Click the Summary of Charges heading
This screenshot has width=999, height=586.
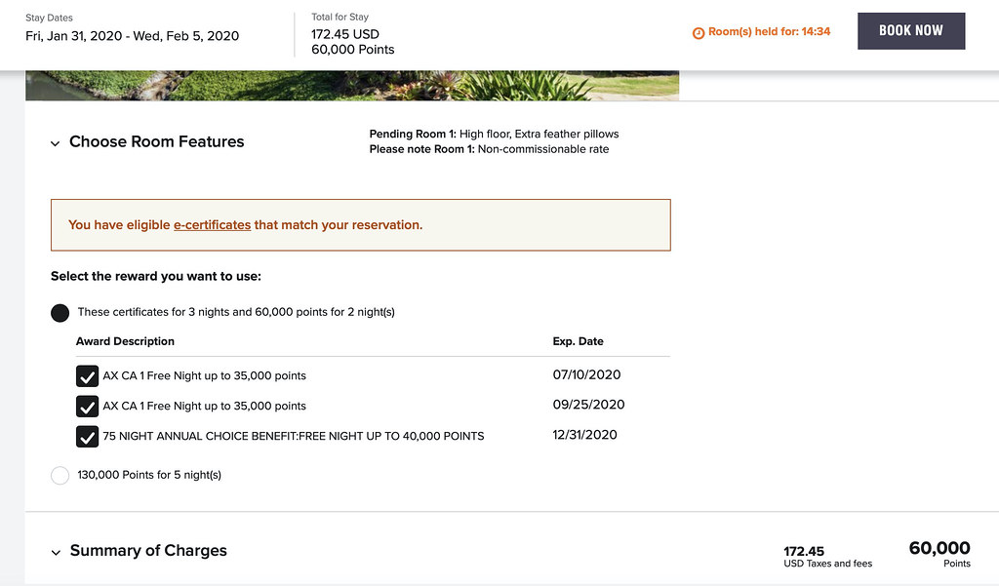click(x=148, y=551)
